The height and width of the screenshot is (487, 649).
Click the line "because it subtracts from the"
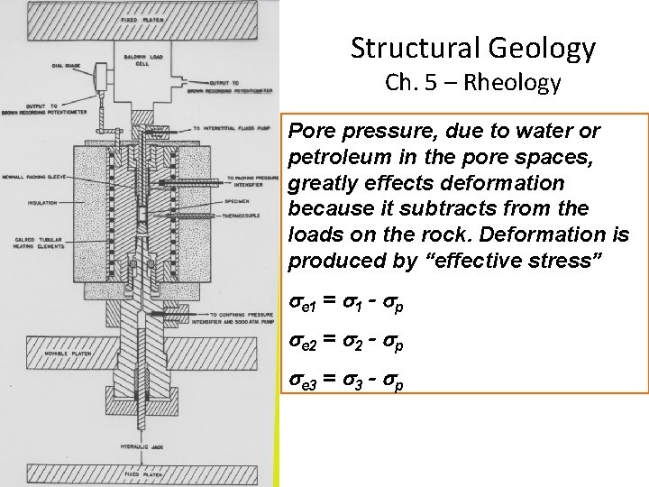click(438, 208)
